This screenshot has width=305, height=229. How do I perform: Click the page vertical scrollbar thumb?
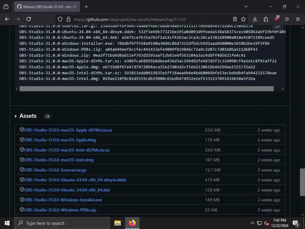tap(302, 182)
